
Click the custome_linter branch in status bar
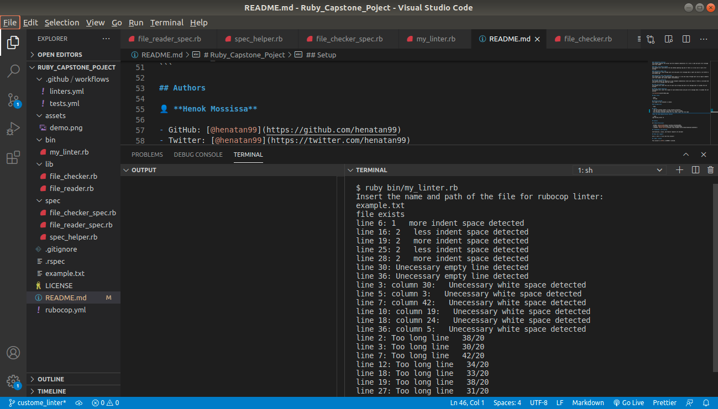37,403
